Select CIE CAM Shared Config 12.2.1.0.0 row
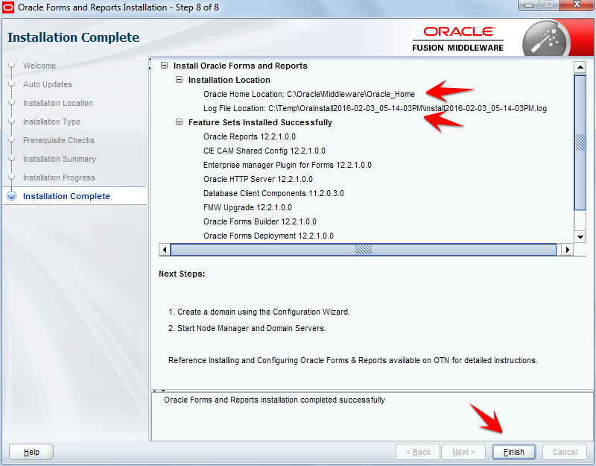This screenshot has width=596, height=466. (x=264, y=151)
